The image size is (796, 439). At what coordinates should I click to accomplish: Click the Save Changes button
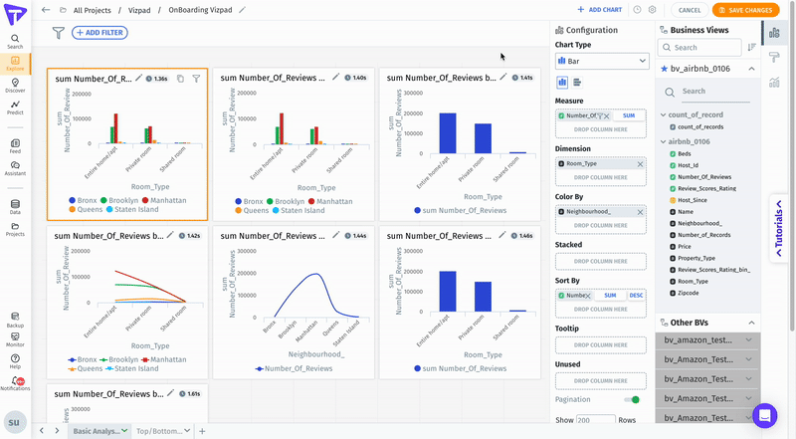click(744, 10)
